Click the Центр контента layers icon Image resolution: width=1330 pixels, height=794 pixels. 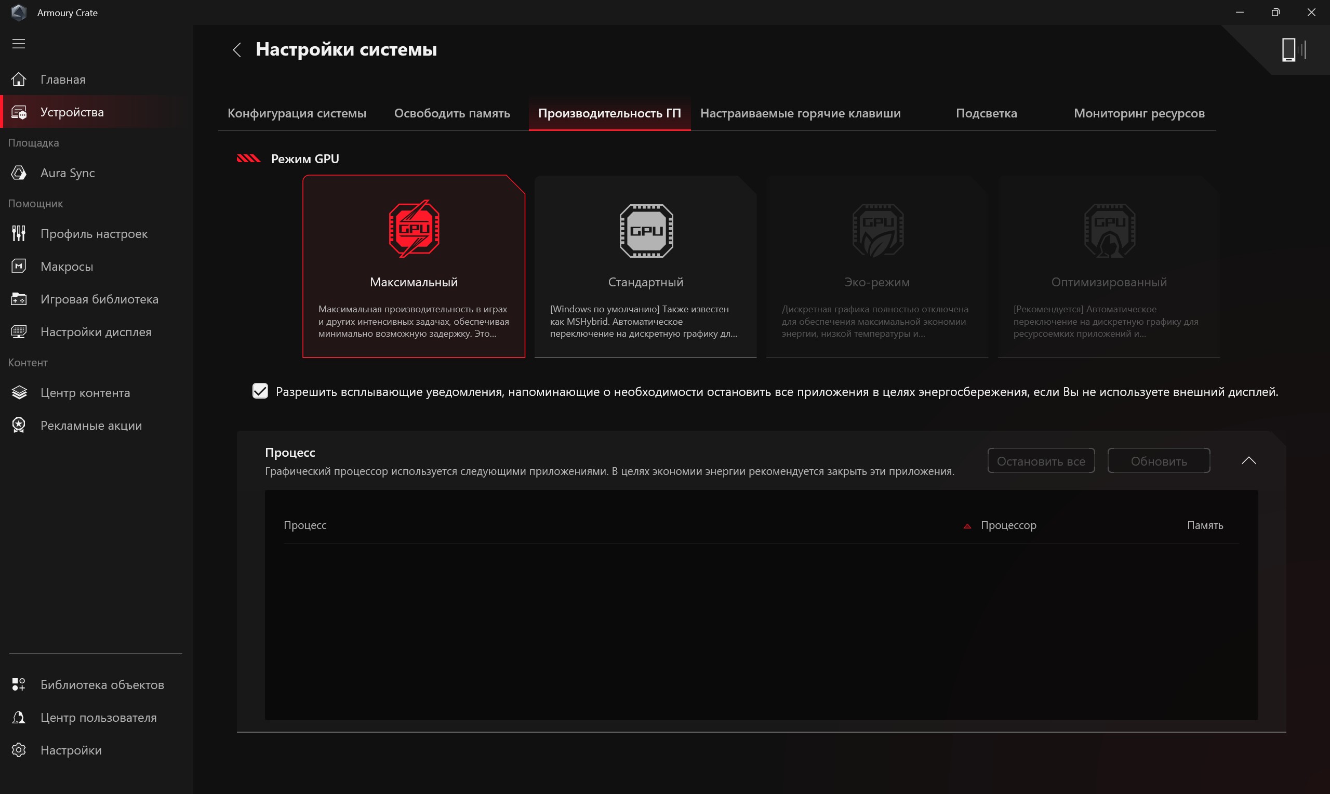tap(19, 393)
